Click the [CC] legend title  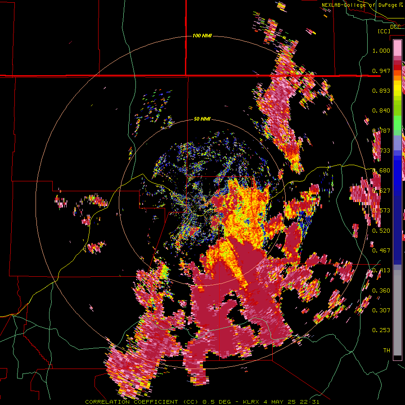coord(384,31)
